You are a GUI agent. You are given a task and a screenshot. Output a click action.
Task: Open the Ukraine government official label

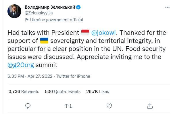(x=57, y=20)
